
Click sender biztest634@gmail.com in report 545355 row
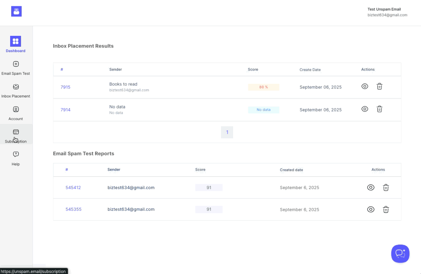(x=131, y=209)
